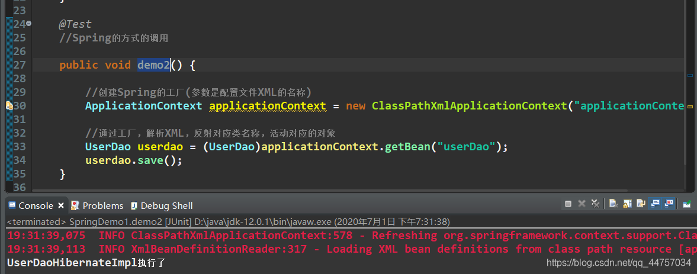Viewport: 697px width, 274px height.
Task: Clear the console output
Action: click(614, 204)
